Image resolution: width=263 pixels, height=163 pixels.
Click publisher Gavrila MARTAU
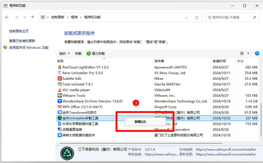click(167, 84)
